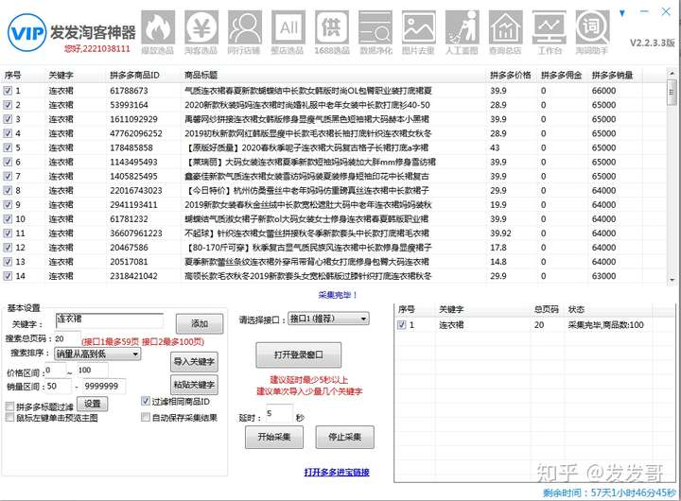681x501 pixels.
Task: Click the results list scrollbar thumb
Action: 672,93
